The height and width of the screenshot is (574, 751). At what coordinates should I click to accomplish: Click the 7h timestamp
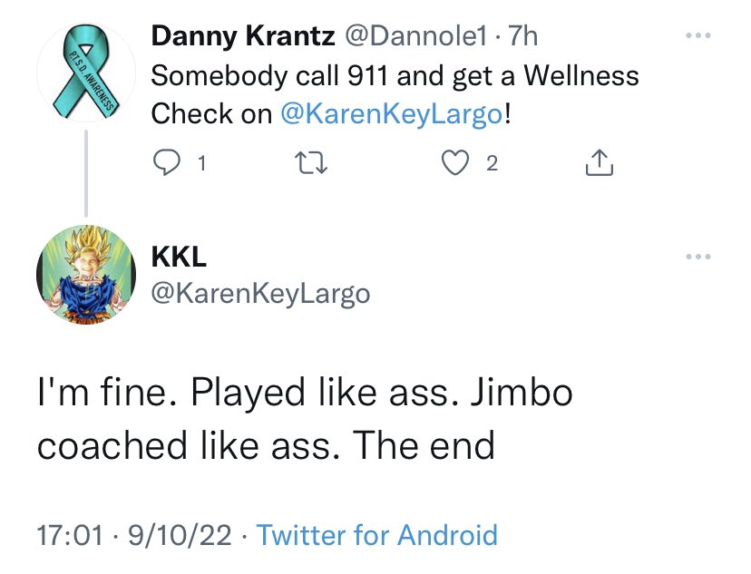(524, 36)
